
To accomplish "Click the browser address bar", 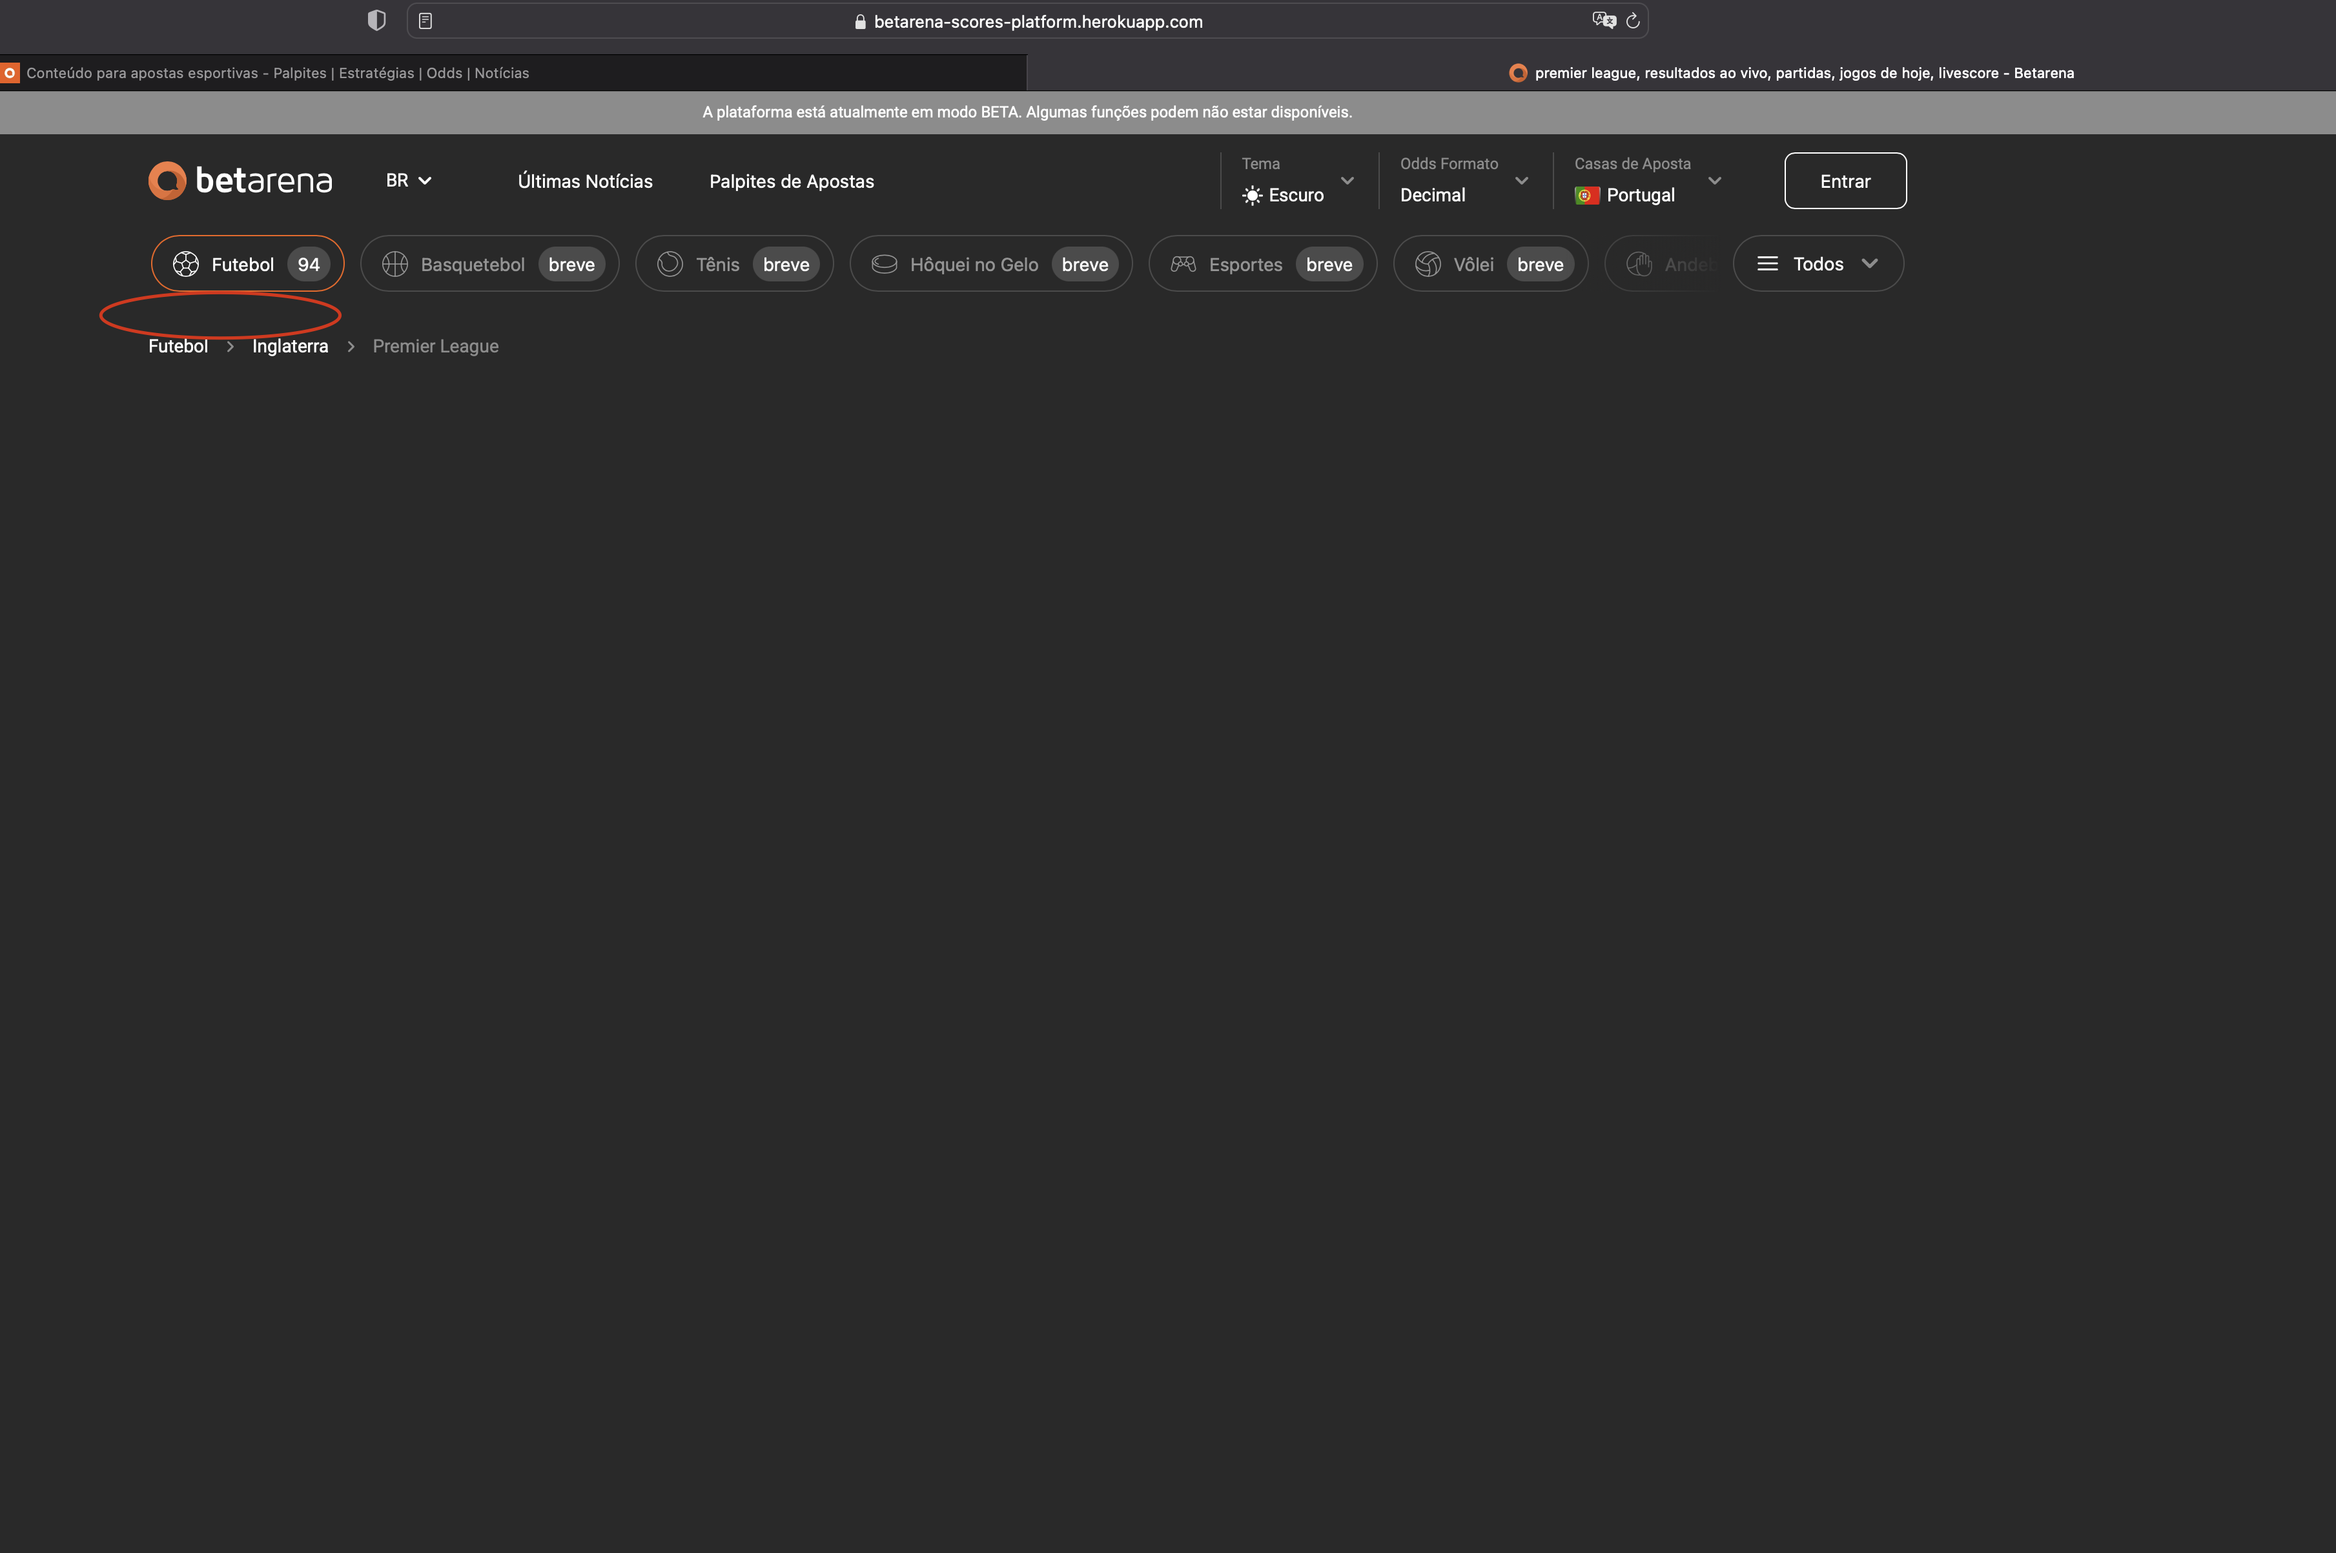I will (x=1038, y=20).
